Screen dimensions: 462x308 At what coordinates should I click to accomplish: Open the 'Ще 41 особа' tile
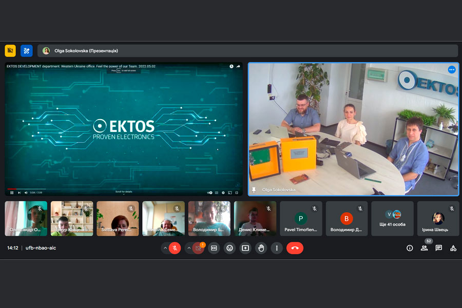[x=393, y=219]
